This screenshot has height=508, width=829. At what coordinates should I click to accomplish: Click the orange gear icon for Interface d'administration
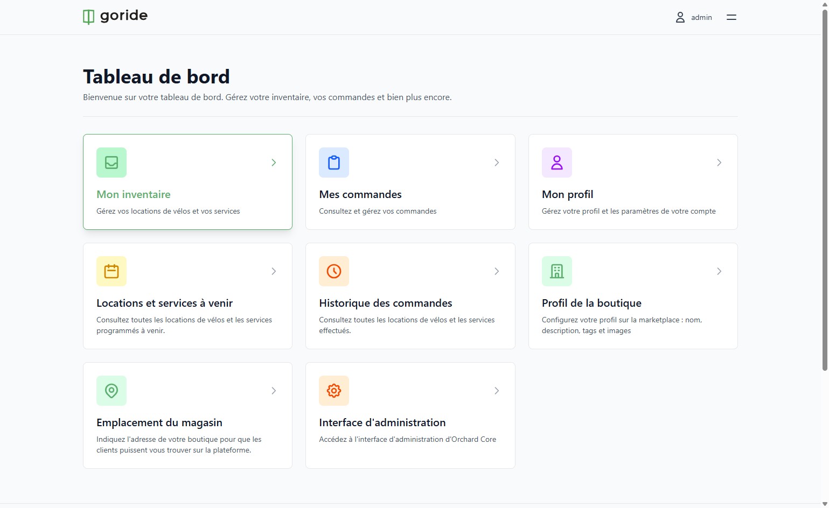[334, 391]
